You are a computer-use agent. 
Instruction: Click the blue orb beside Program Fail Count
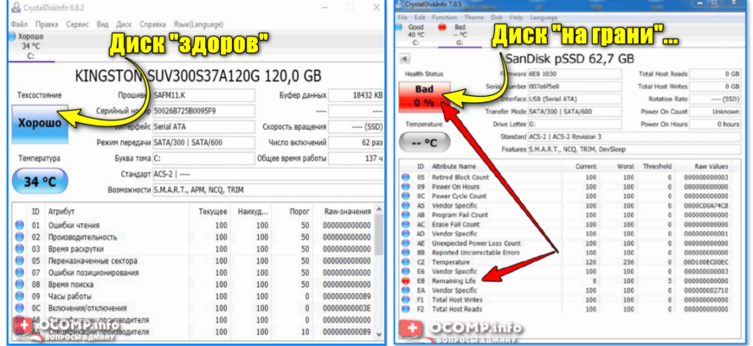(x=406, y=215)
